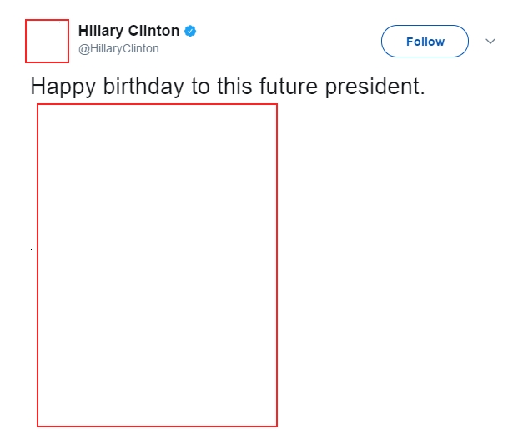Click the verified badge next to Clinton
The width and height of the screenshot is (513, 434).
[x=190, y=31]
